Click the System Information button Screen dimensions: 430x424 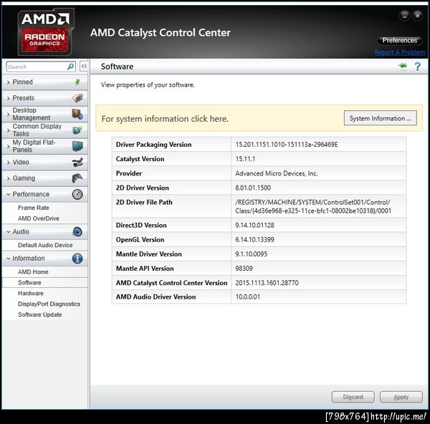click(381, 118)
